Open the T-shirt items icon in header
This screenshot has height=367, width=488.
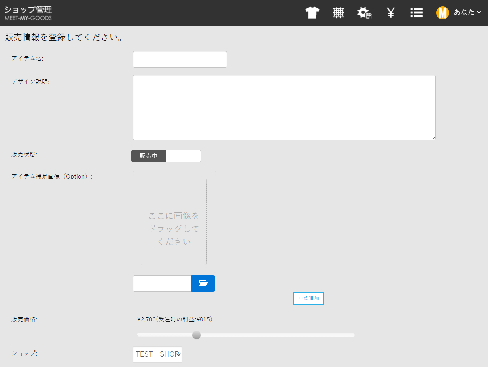click(x=312, y=13)
